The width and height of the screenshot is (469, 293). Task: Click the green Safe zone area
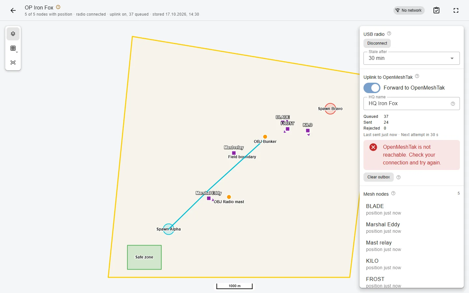pyautogui.click(x=144, y=257)
